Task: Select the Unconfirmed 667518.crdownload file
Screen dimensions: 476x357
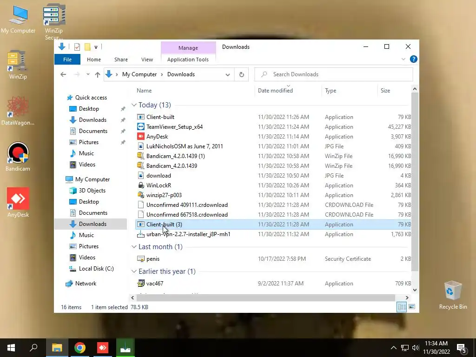Action: click(x=273, y=215)
